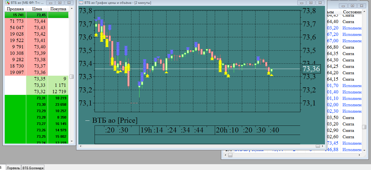
Task: Click 73,1 on the right price axis
Action: (x=309, y=103)
